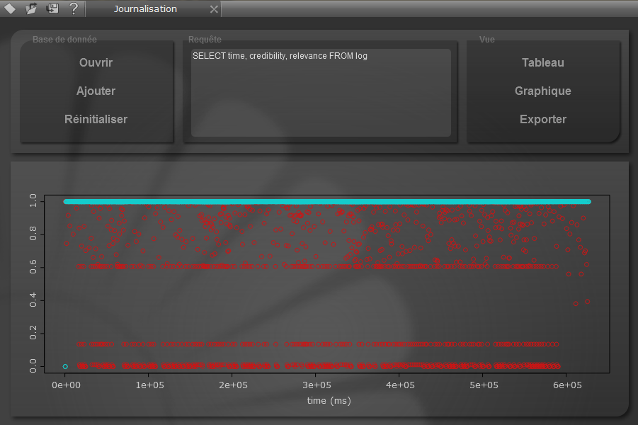Click the 'Vue' group label
Viewport: 638px width, 425px height.
pos(487,40)
